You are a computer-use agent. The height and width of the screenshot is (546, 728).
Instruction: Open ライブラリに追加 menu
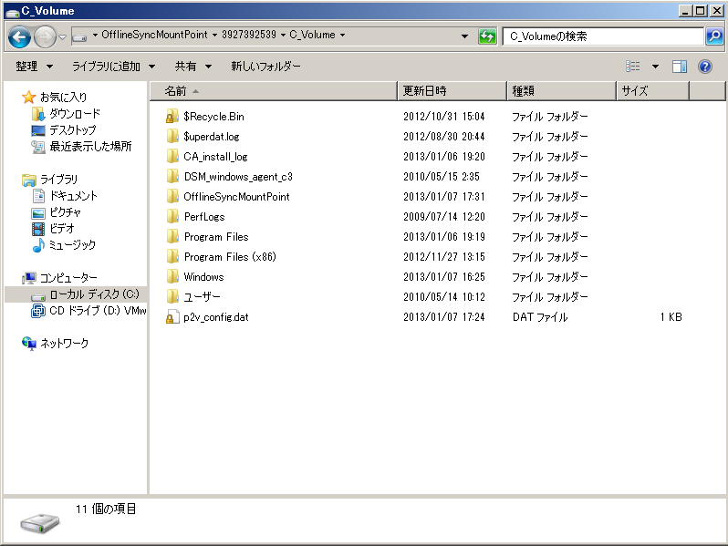pyautogui.click(x=113, y=67)
